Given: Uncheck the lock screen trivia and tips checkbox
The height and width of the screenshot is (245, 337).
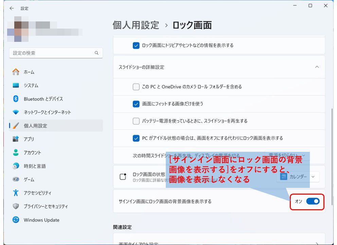Looking at the screenshot, I should coord(136,45).
